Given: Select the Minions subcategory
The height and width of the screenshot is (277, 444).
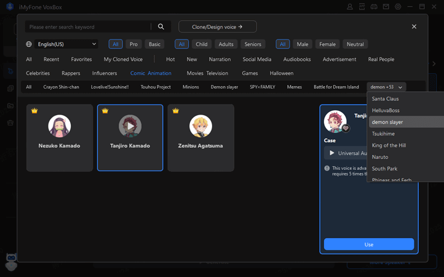Looking at the screenshot, I should click(x=191, y=87).
